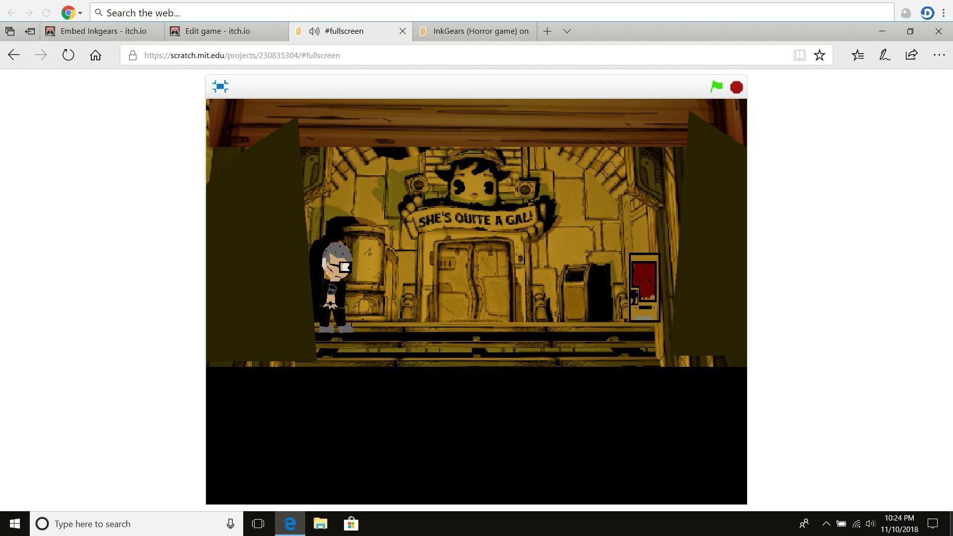This screenshot has height=536, width=953.
Task: Click the forward navigation arrow
Action: click(x=41, y=55)
